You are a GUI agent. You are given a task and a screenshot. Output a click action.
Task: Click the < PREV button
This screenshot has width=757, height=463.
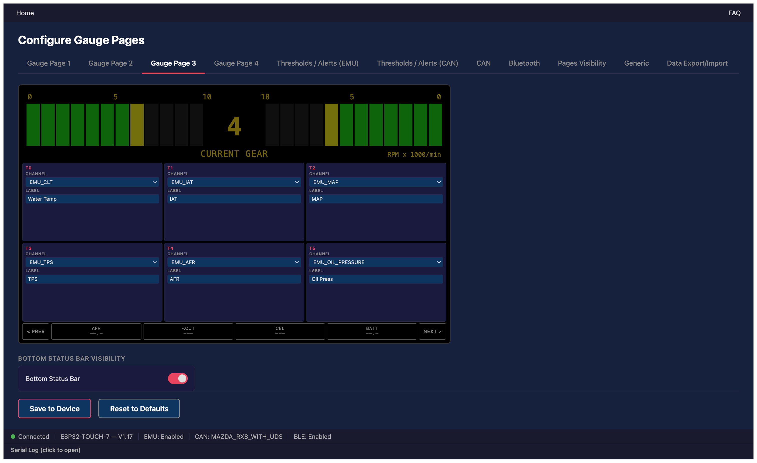click(x=36, y=331)
